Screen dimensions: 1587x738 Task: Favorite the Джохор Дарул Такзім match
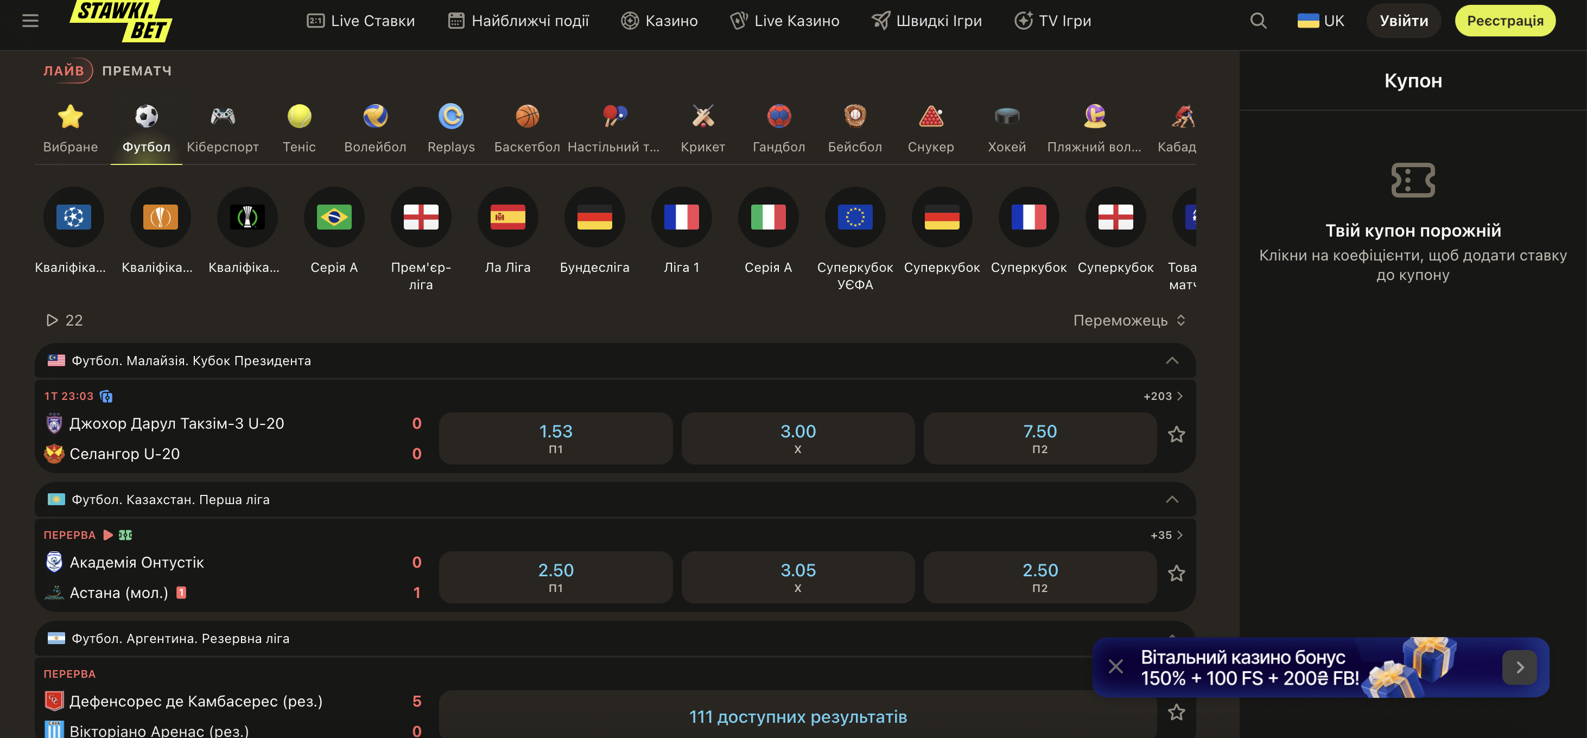point(1176,434)
